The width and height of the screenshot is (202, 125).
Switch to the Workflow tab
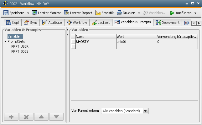click(x=77, y=23)
